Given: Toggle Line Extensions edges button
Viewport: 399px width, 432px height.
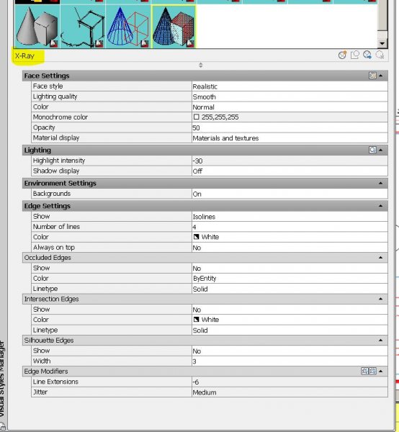Looking at the screenshot, I should pos(364,371).
